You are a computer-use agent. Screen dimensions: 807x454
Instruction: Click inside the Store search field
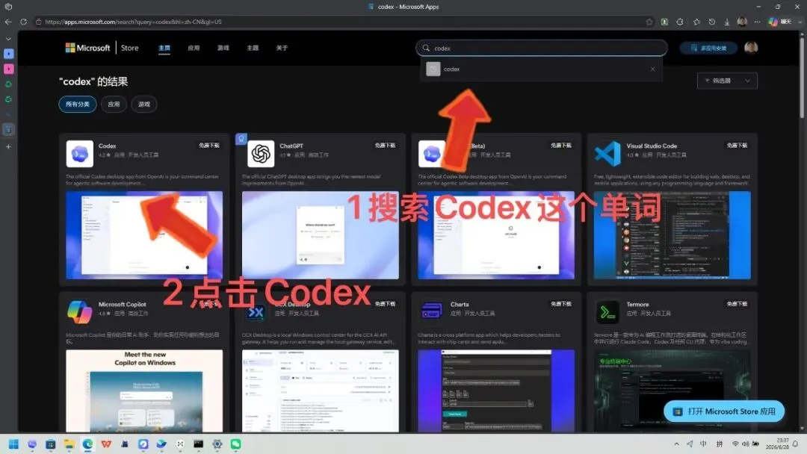tap(542, 48)
